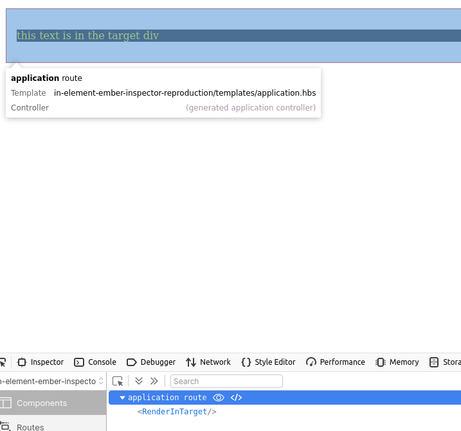Click the eye icon on application route
Viewport: 461px width, 431px height.
coord(219,398)
